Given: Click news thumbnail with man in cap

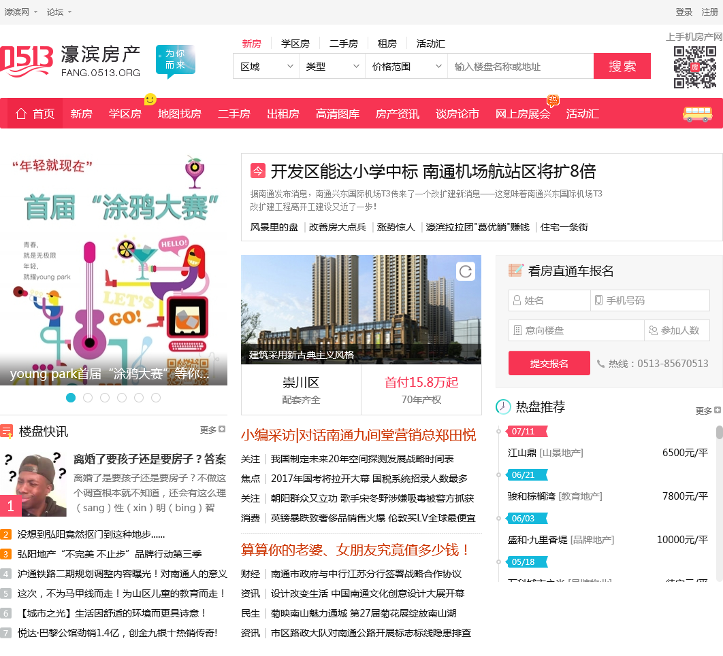Looking at the screenshot, I should pyautogui.click(x=33, y=483).
